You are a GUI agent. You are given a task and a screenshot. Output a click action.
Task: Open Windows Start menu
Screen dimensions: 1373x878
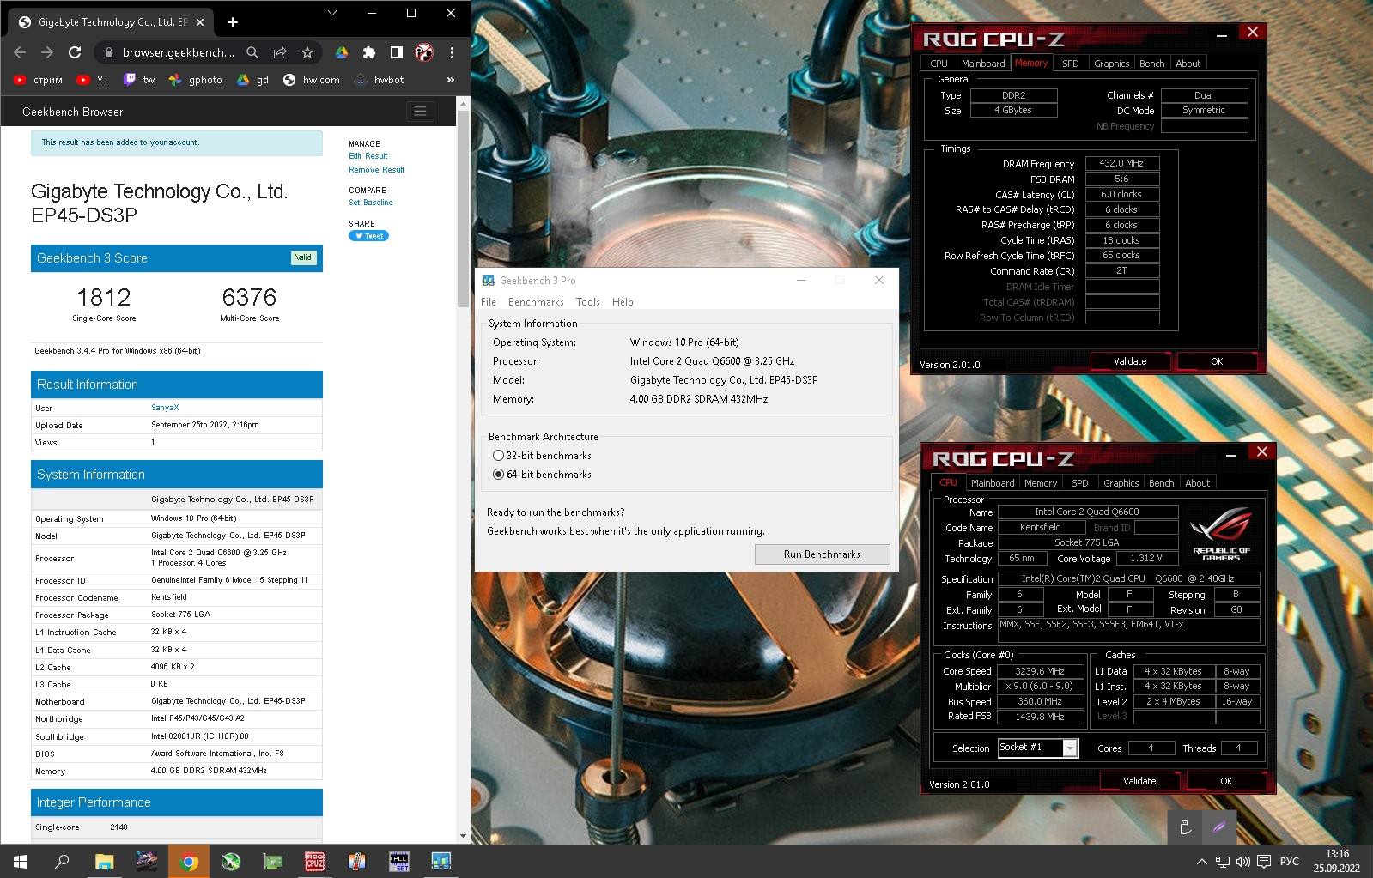pos(21,861)
